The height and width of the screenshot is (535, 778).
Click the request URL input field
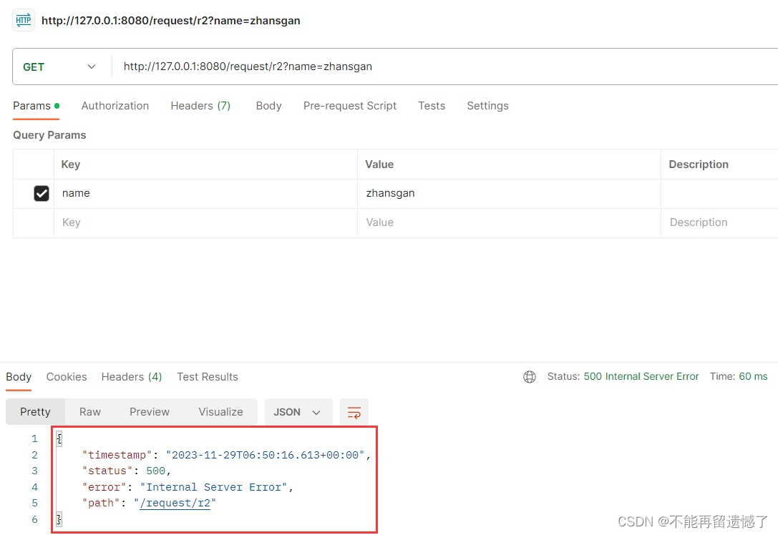point(447,67)
